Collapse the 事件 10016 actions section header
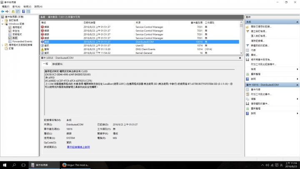 pos(297,85)
